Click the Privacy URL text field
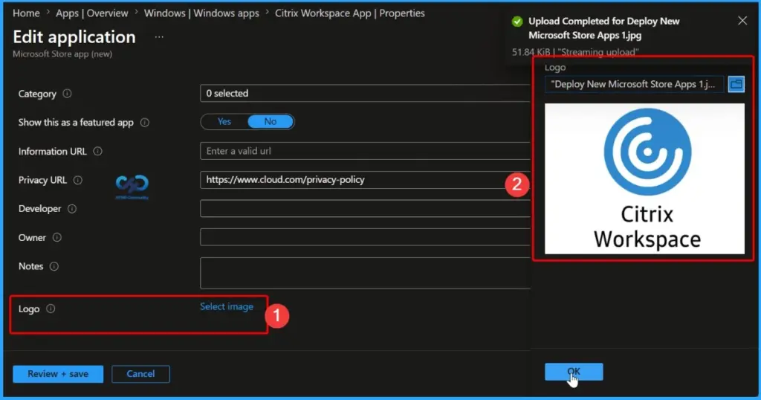761x400 pixels. point(365,180)
